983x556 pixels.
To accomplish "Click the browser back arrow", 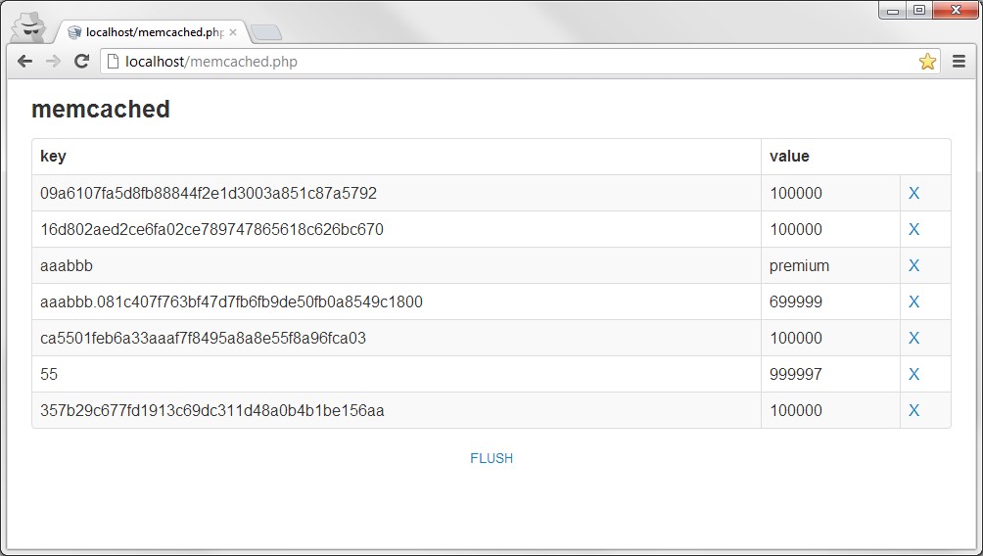I will click(x=24, y=62).
